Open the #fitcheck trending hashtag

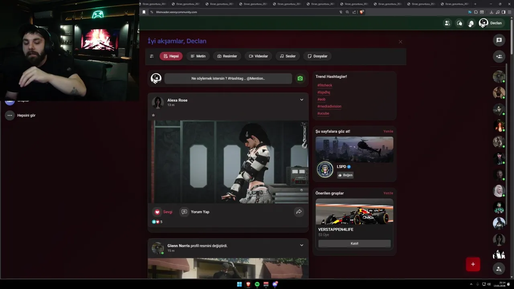click(x=325, y=85)
